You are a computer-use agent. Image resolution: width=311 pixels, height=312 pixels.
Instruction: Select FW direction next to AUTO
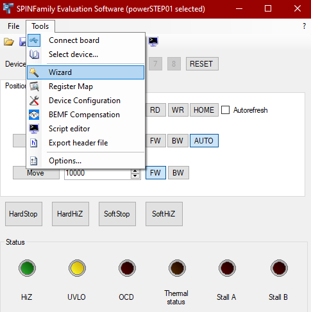[155, 141]
